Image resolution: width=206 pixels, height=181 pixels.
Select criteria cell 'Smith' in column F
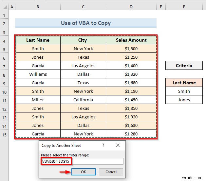(184, 91)
